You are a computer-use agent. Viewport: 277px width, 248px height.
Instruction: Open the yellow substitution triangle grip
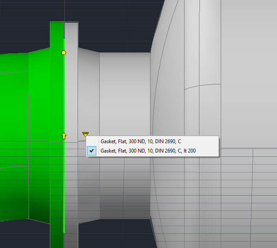pyautogui.click(x=85, y=134)
